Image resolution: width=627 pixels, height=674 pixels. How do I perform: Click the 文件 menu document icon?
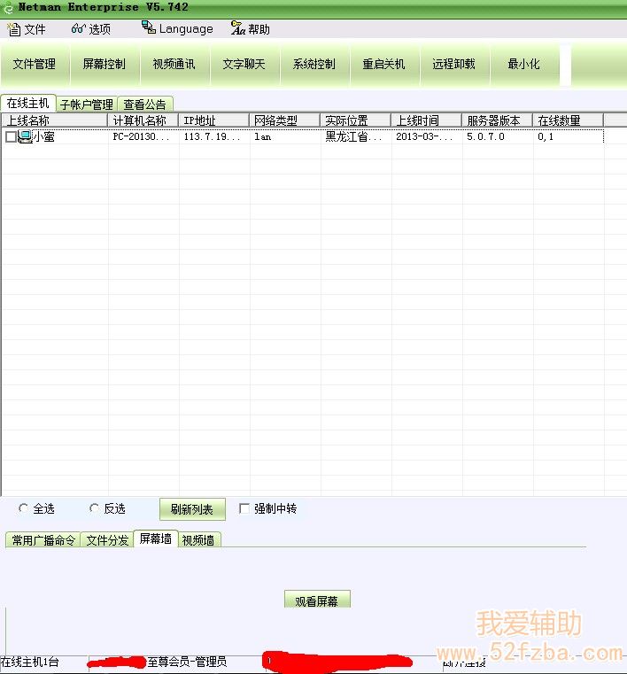(x=14, y=29)
